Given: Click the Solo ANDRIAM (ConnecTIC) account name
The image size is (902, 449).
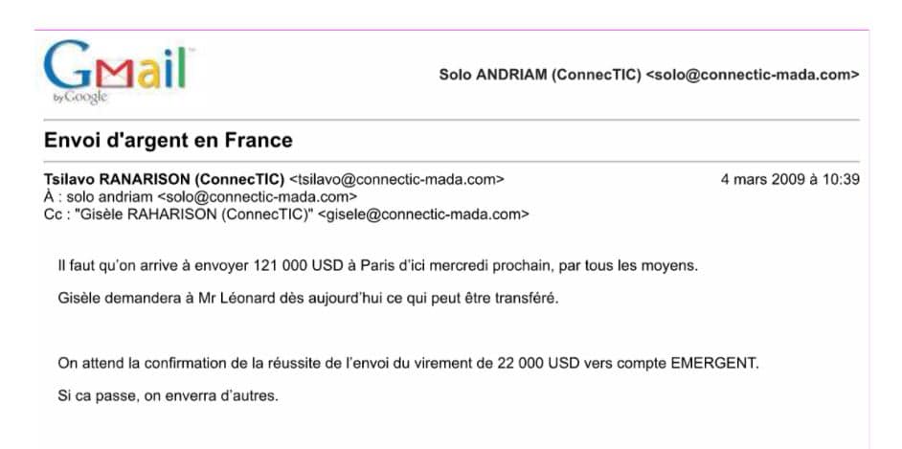Looking at the screenshot, I should tap(540, 75).
